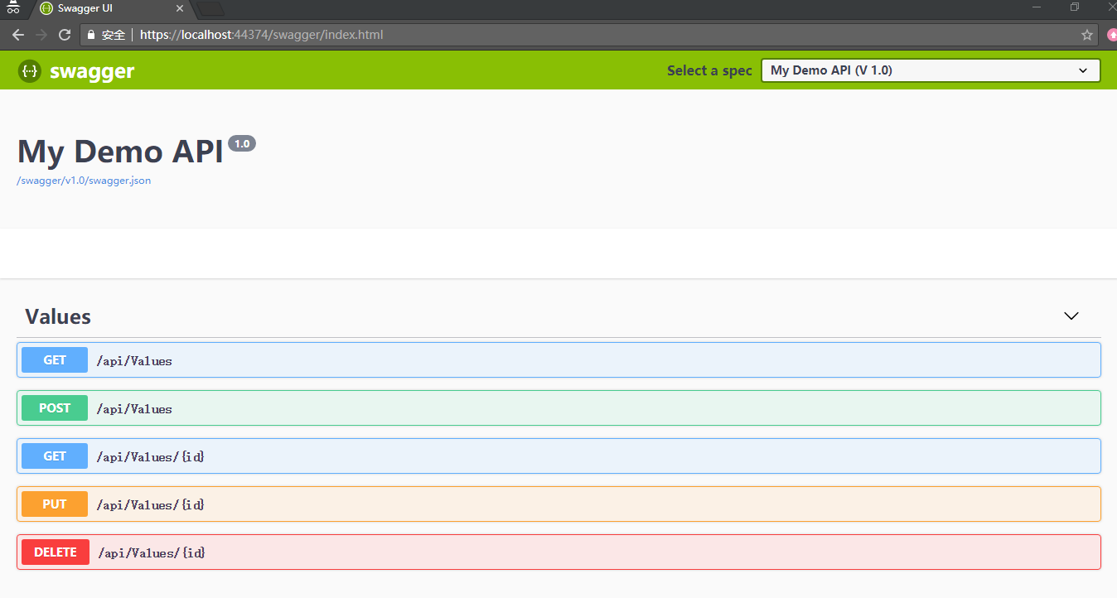Open a new browser tab
The width and height of the screenshot is (1117, 598).
[x=211, y=8]
